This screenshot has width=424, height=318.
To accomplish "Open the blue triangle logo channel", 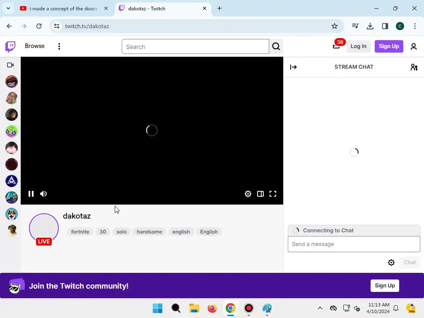I will tap(11, 181).
